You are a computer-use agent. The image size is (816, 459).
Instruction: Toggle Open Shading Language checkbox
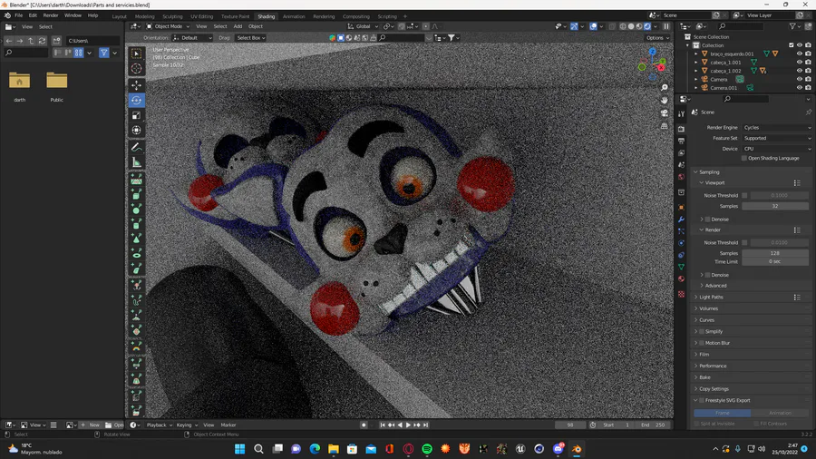[x=744, y=158]
